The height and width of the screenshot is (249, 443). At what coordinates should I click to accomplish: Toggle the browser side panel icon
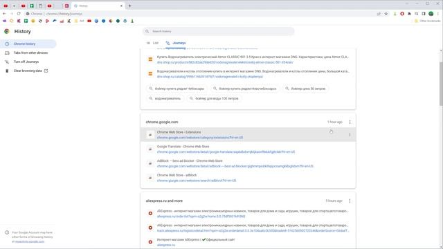tap(424, 14)
